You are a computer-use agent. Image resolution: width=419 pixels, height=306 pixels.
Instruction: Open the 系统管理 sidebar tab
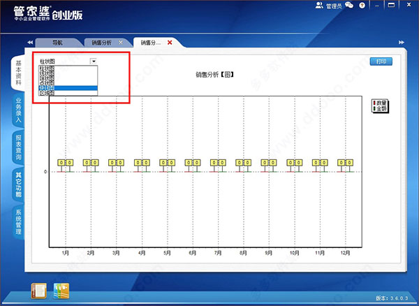18,221
